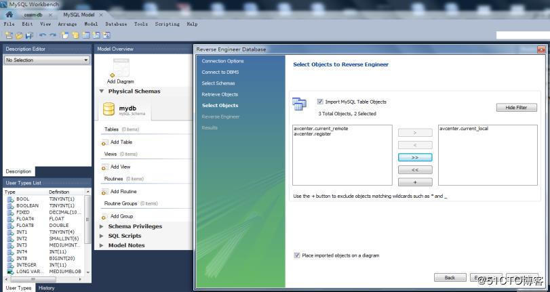Open the Arrange menu

click(x=67, y=24)
